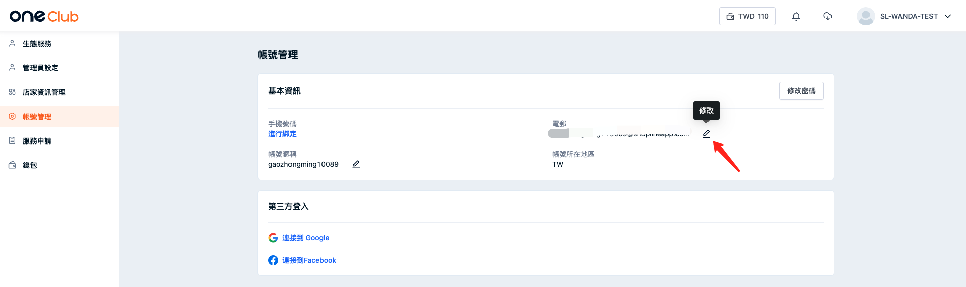Click the cloud download icon in the header
This screenshot has width=966, height=287.
(x=828, y=16)
